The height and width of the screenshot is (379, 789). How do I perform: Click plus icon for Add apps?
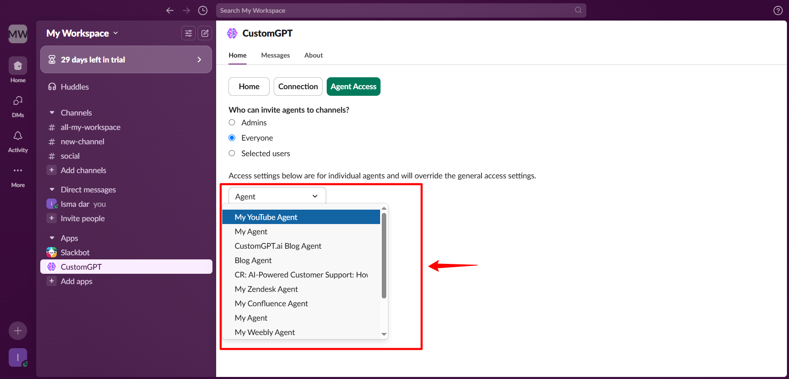coord(51,281)
